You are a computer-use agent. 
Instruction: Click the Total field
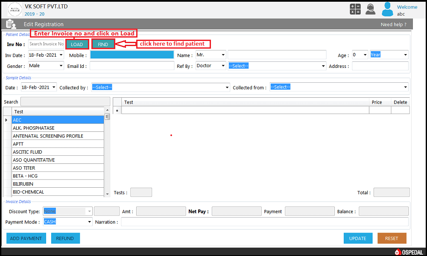click(391, 192)
